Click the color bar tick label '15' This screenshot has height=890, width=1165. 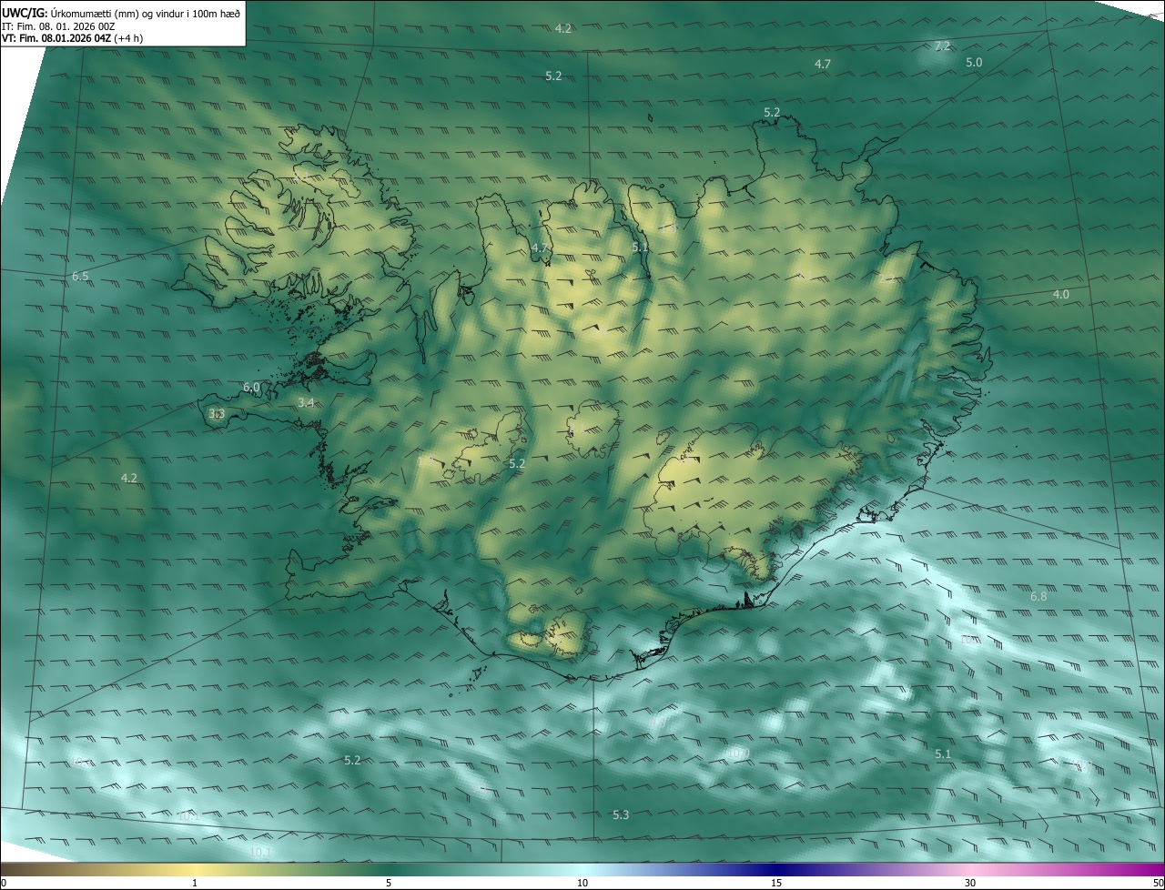(776, 883)
